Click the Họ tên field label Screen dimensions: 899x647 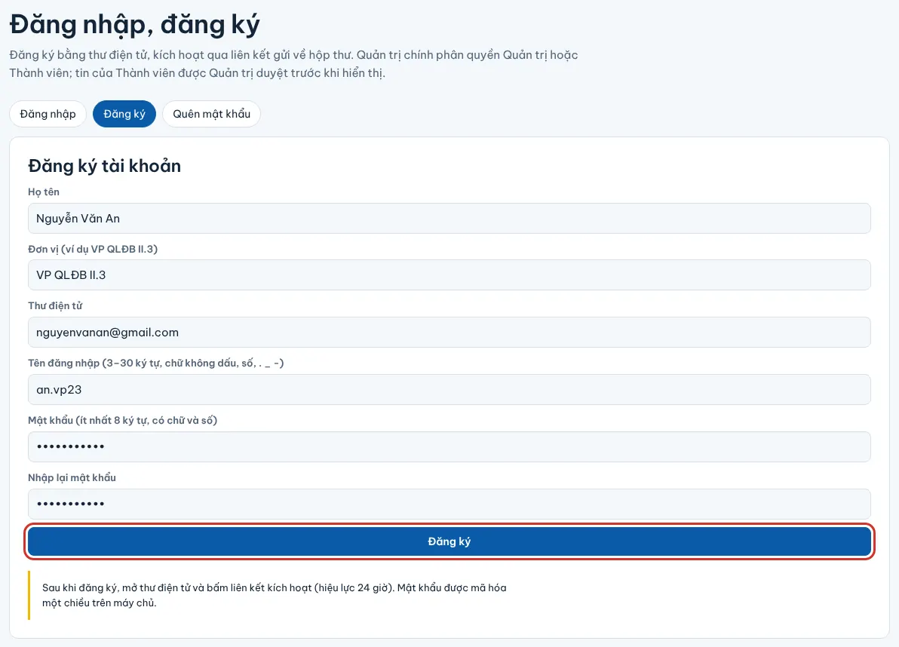(44, 192)
